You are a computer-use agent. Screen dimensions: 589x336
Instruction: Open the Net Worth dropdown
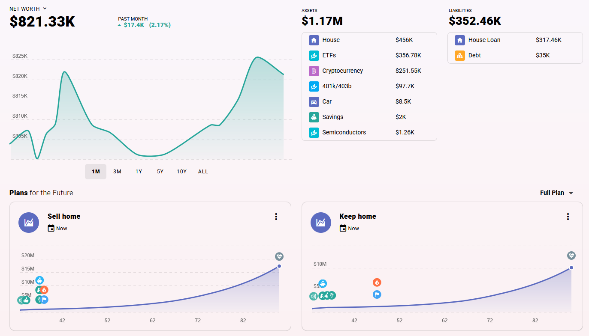(x=28, y=9)
